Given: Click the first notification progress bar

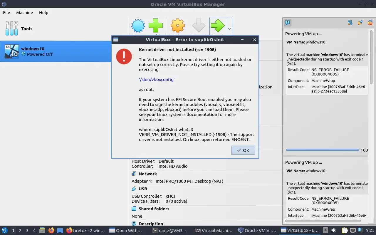Looking at the screenshot, I should [323, 150].
